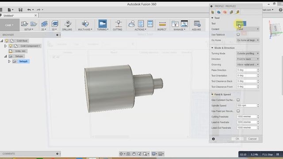Open the 3D milling icon
283x159 pixels.
point(55,24)
